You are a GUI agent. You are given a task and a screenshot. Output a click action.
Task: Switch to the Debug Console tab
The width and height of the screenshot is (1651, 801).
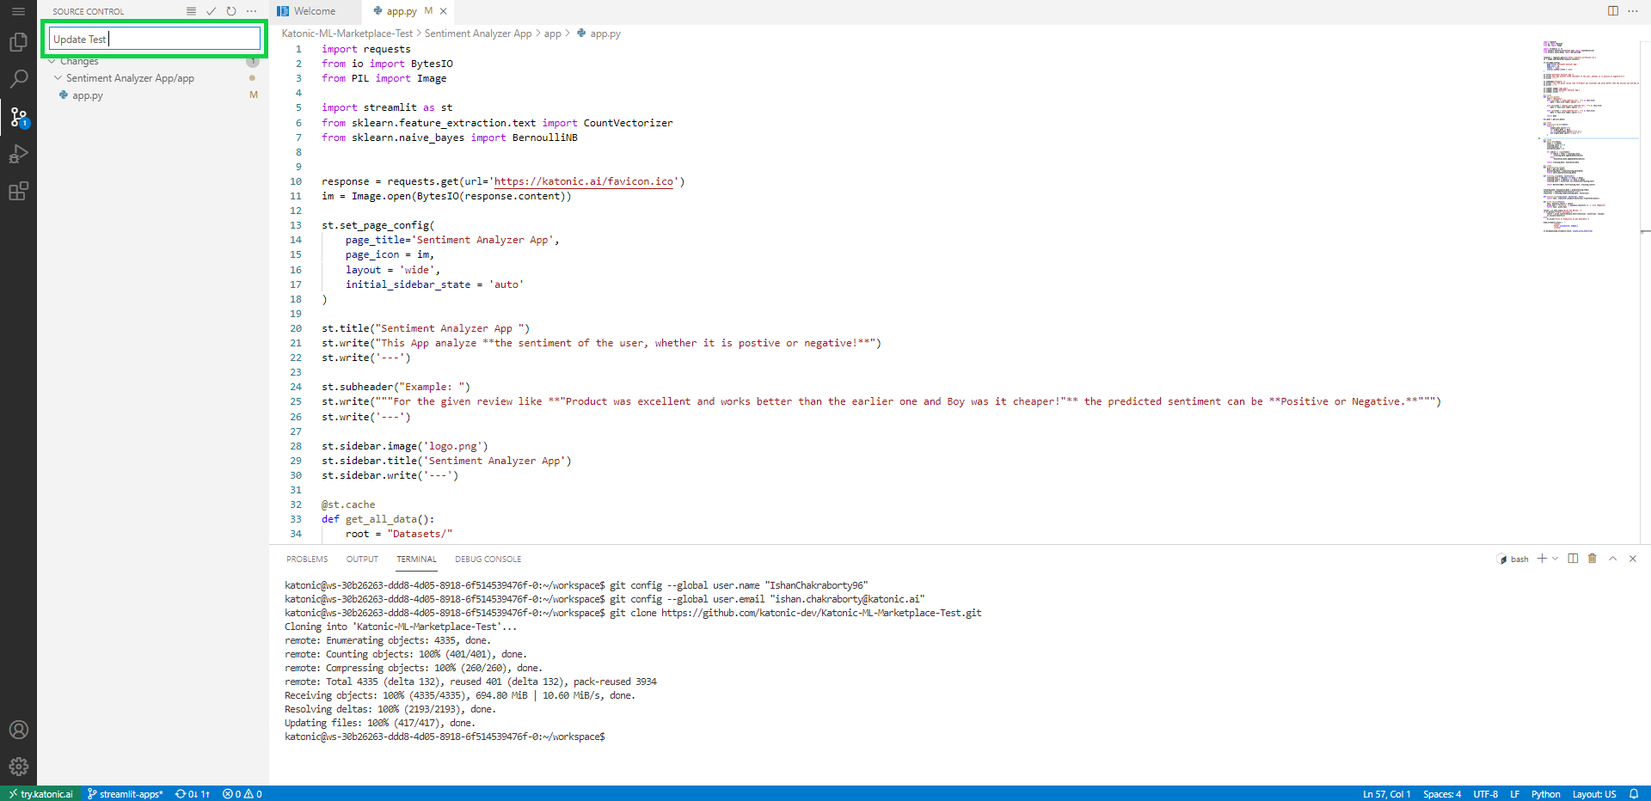(x=488, y=559)
